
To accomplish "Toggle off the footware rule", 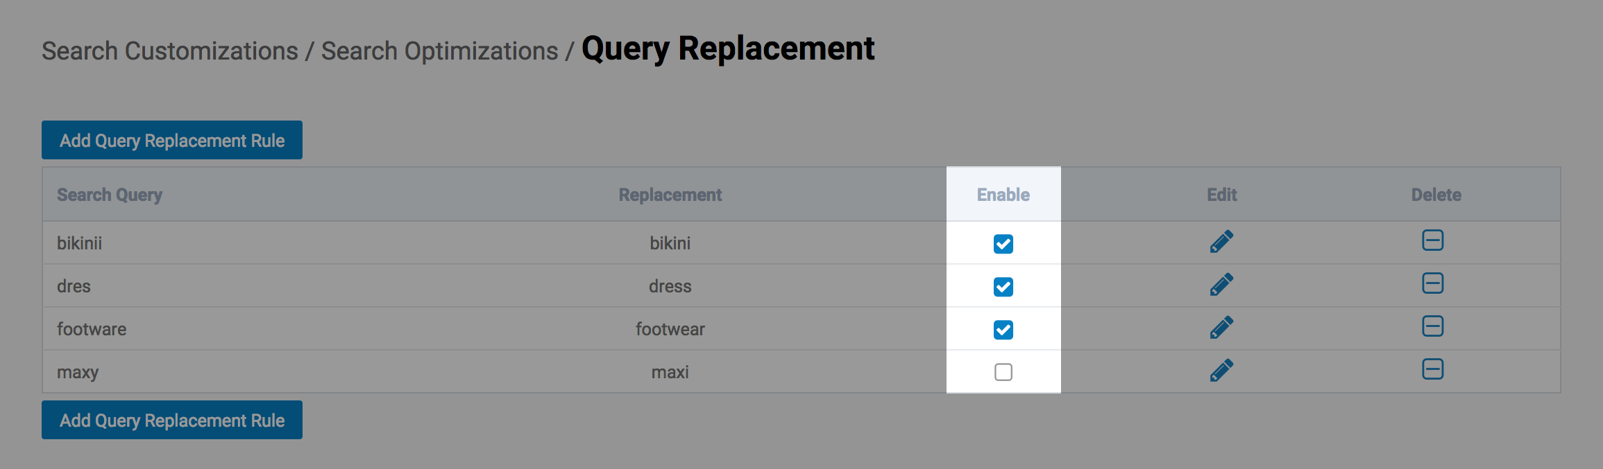I will tap(1003, 330).
